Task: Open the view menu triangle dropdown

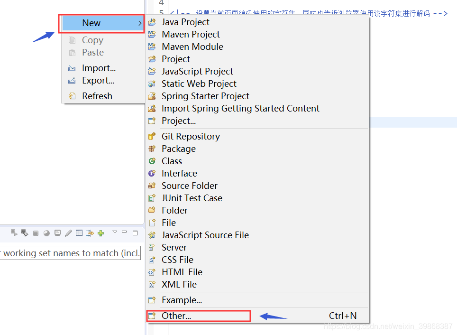Action: coord(115,232)
